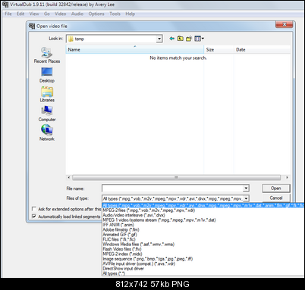Image resolution: width=305 pixels, height=290 pixels.
Task: Sort file list by Name column
Action: click(x=135, y=49)
